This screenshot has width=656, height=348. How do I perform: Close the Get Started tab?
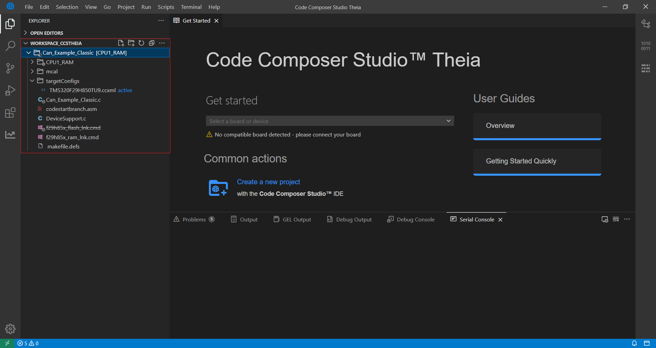coord(216,21)
